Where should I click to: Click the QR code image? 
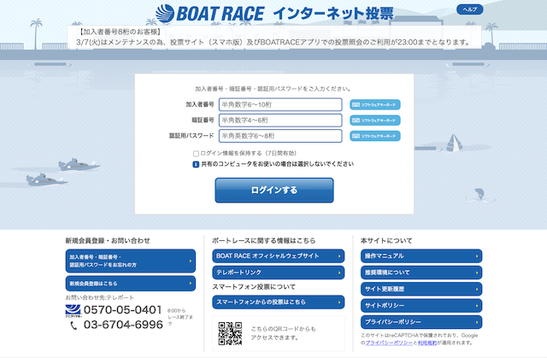click(x=230, y=333)
